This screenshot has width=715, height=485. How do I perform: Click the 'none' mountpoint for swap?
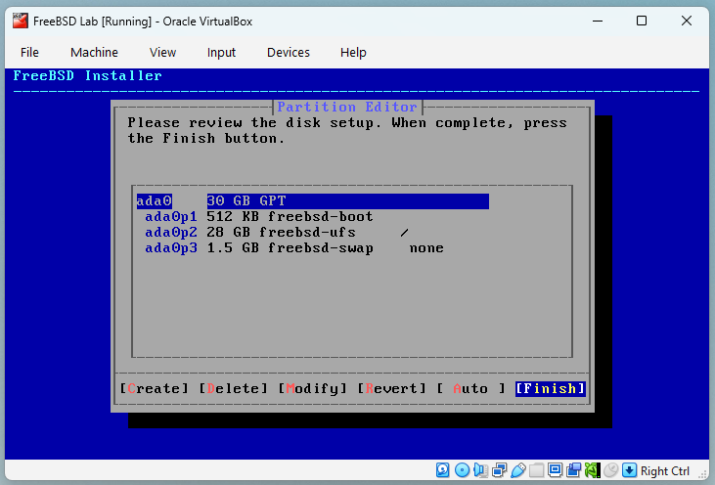click(426, 248)
